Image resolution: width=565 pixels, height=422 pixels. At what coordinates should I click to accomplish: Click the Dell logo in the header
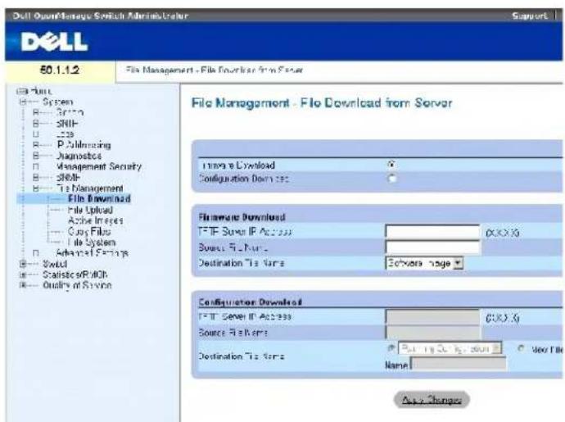54,42
